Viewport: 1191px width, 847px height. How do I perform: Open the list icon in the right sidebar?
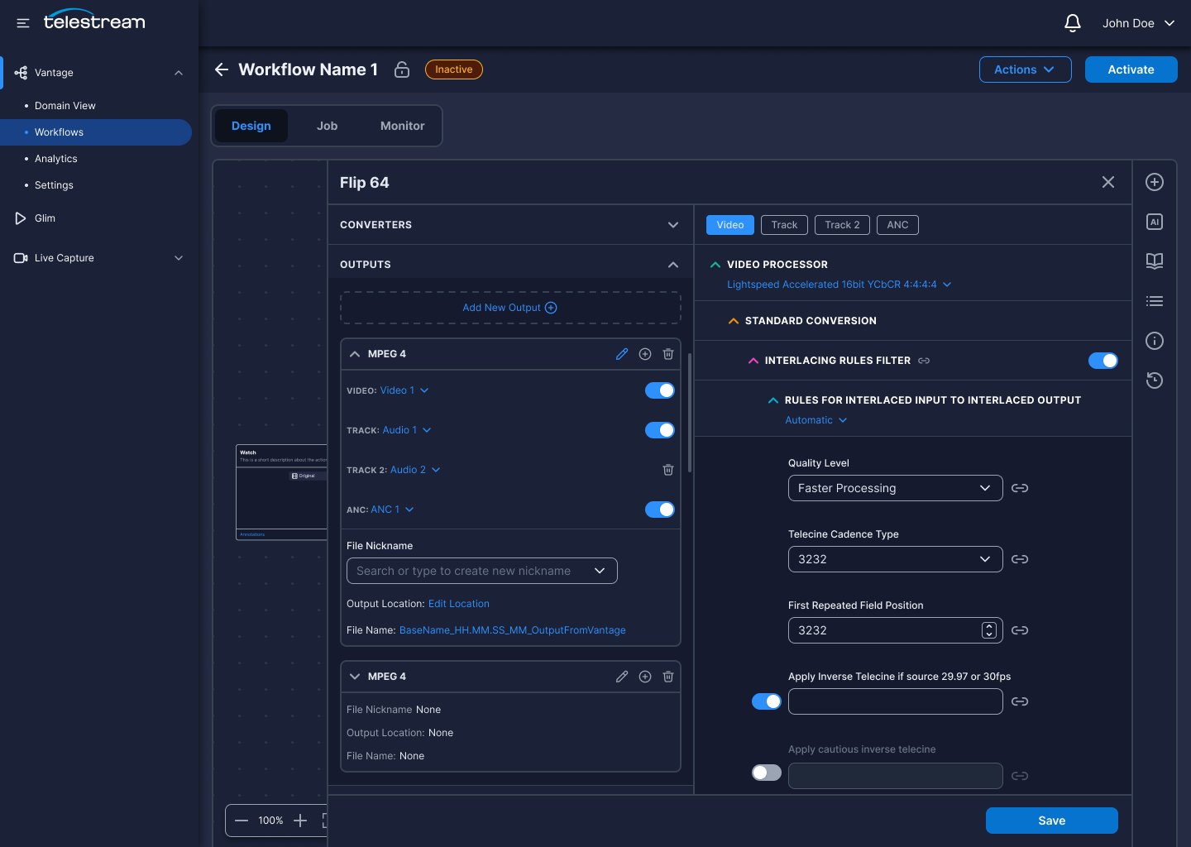1155,301
